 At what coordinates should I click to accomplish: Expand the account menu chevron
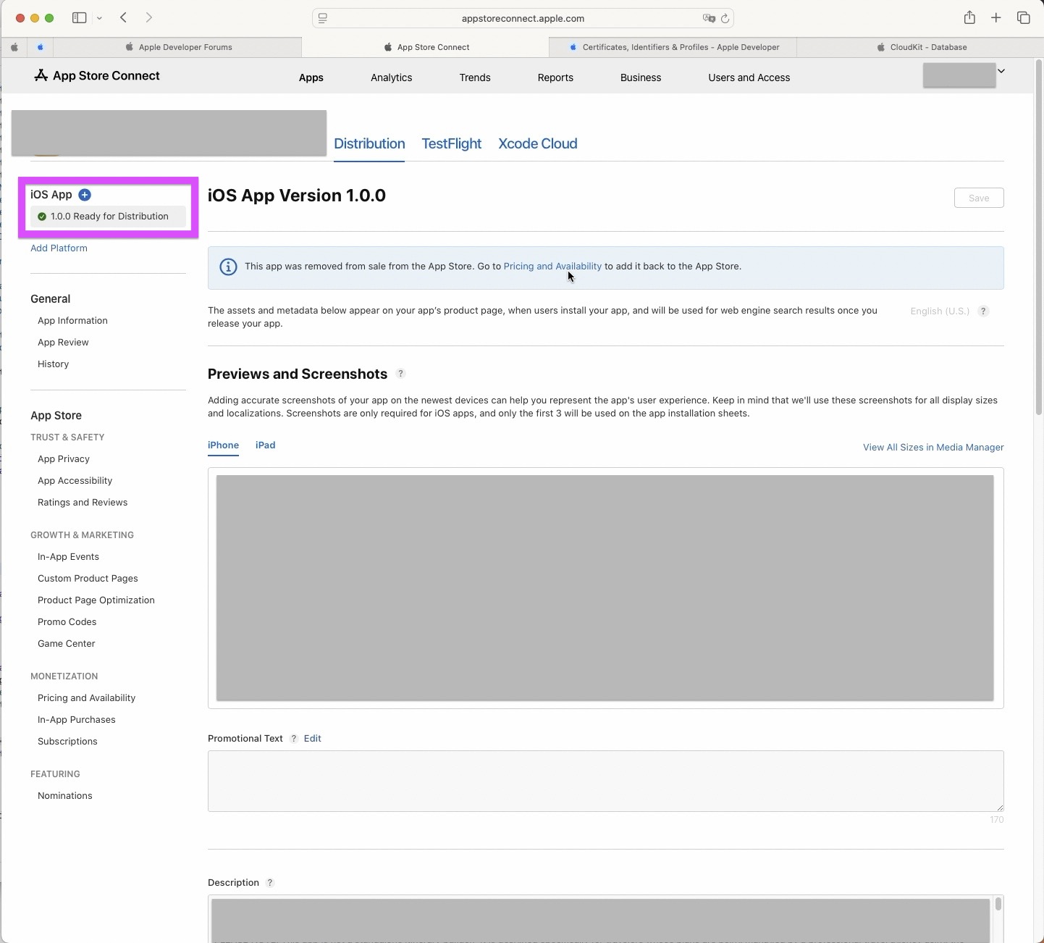click(1001, 71)
